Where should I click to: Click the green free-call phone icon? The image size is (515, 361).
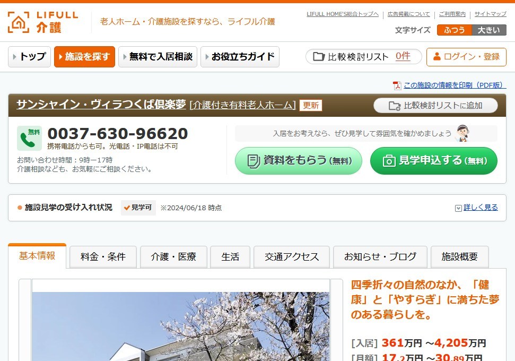tap(29, 138)
